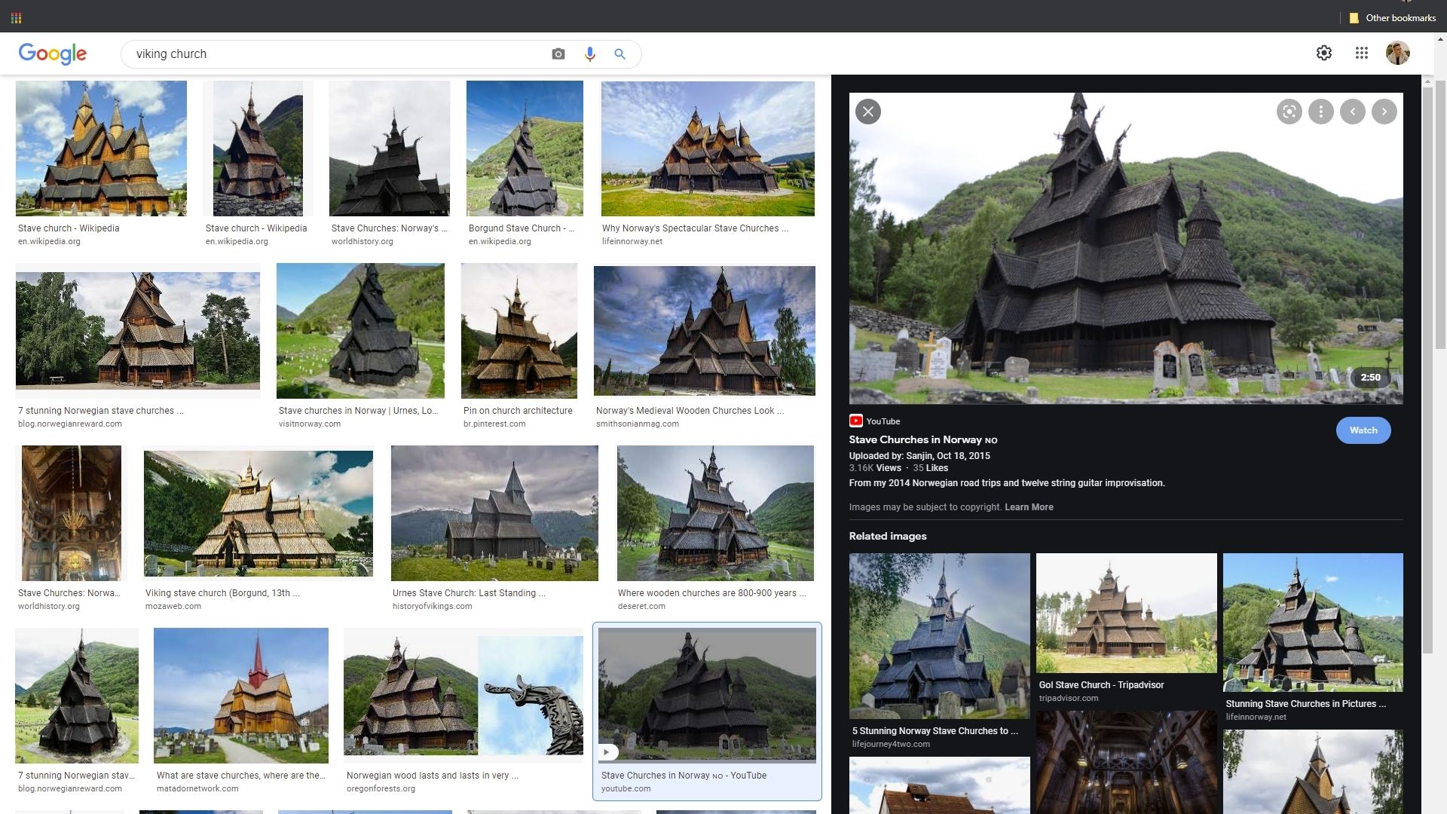Viewport: 1447px width, 814px height.
Task: Open matadornetwork.com red-spire church image
Action: click(x=241, y=696)
